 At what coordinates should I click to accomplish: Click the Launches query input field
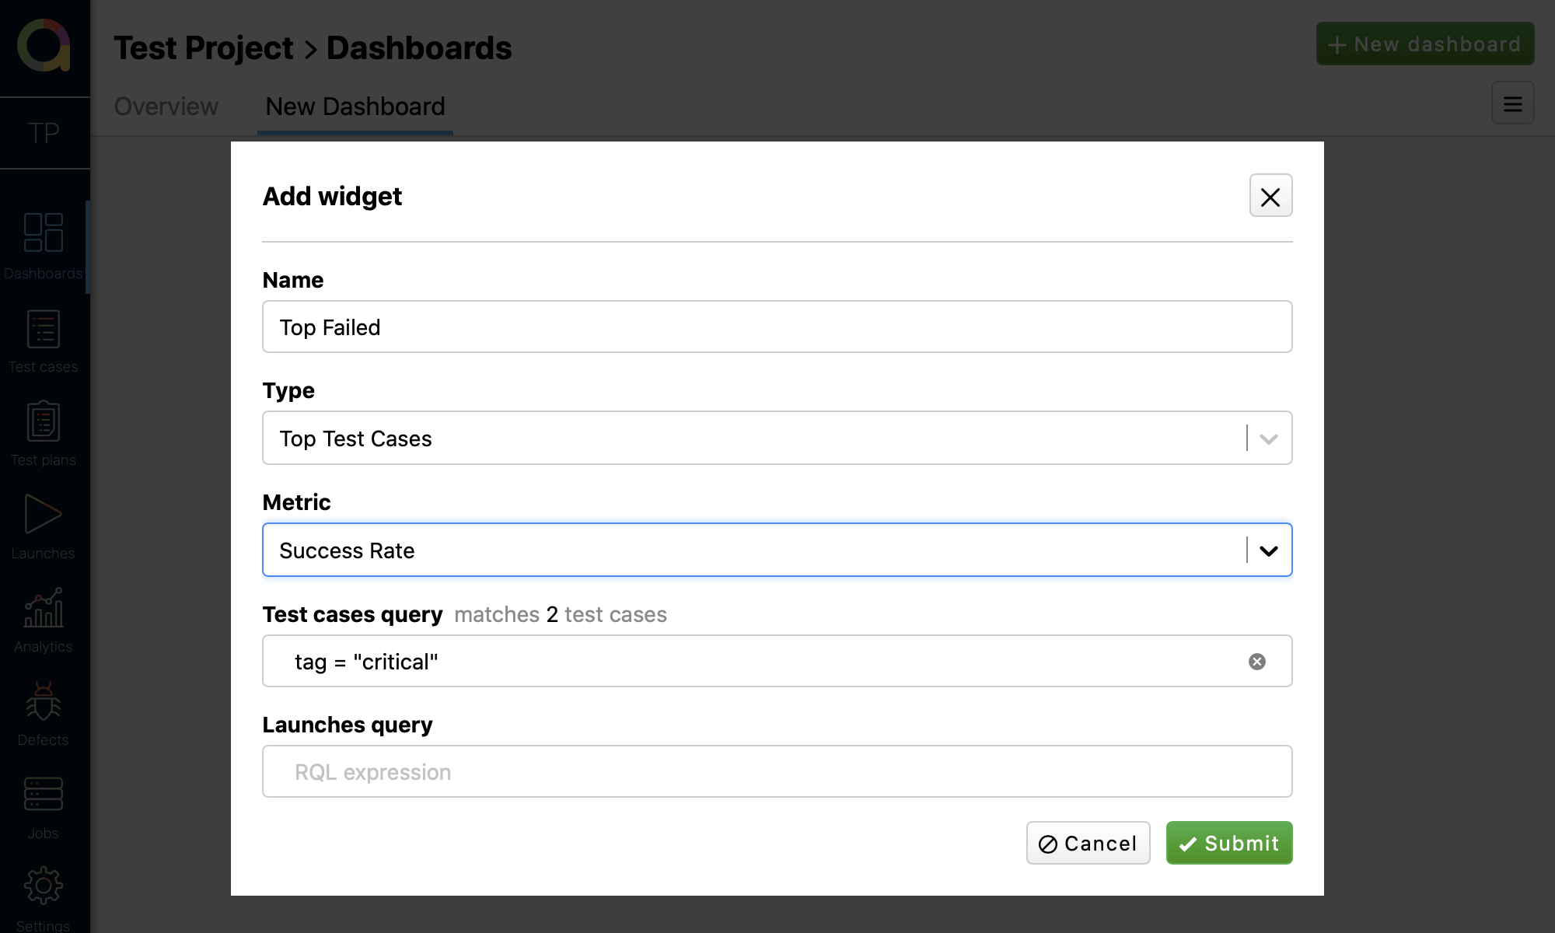[x=777, y=772]
